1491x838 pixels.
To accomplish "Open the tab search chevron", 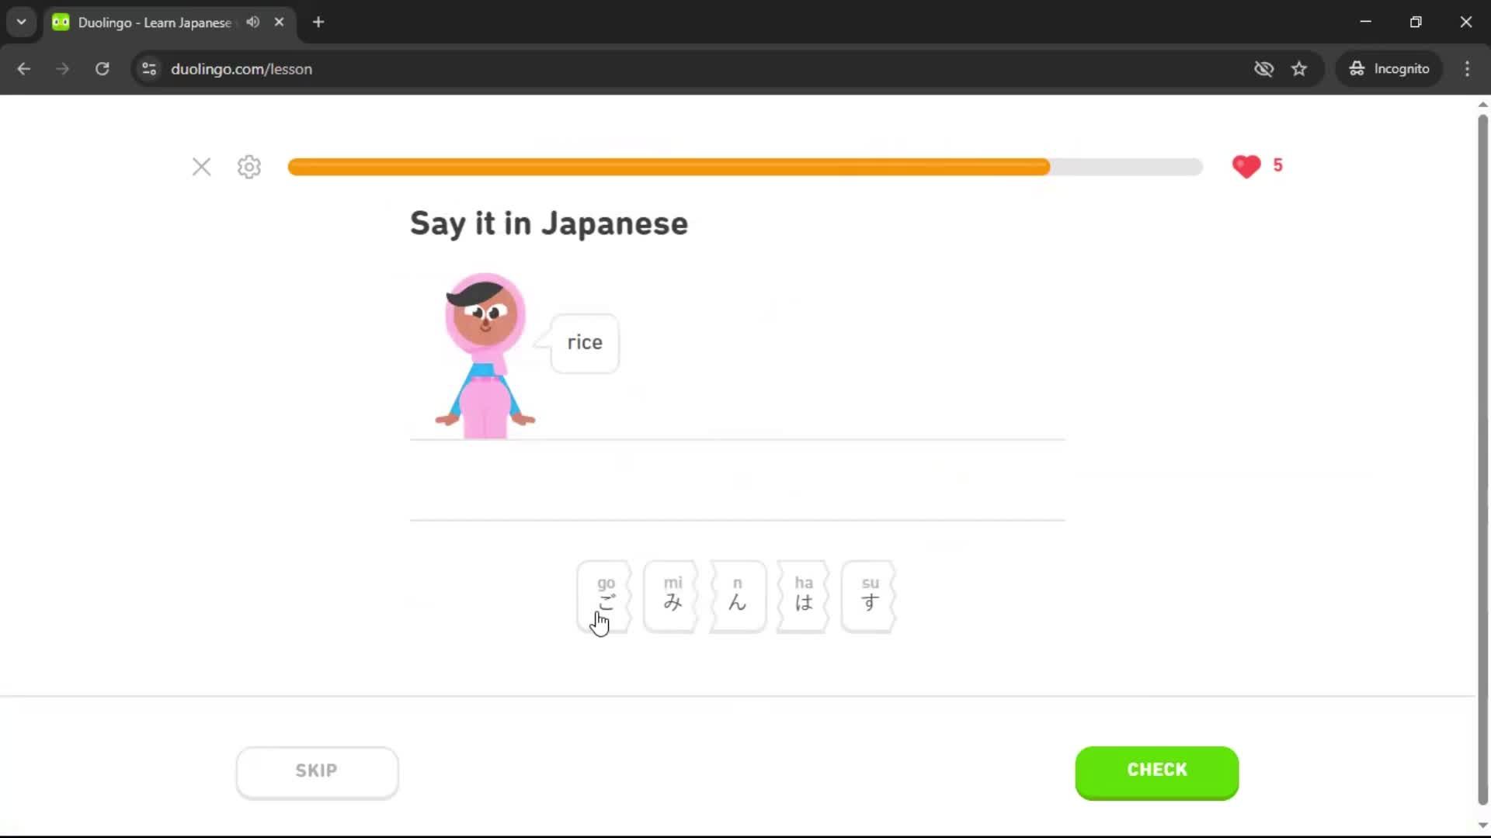I will (21, 22).
